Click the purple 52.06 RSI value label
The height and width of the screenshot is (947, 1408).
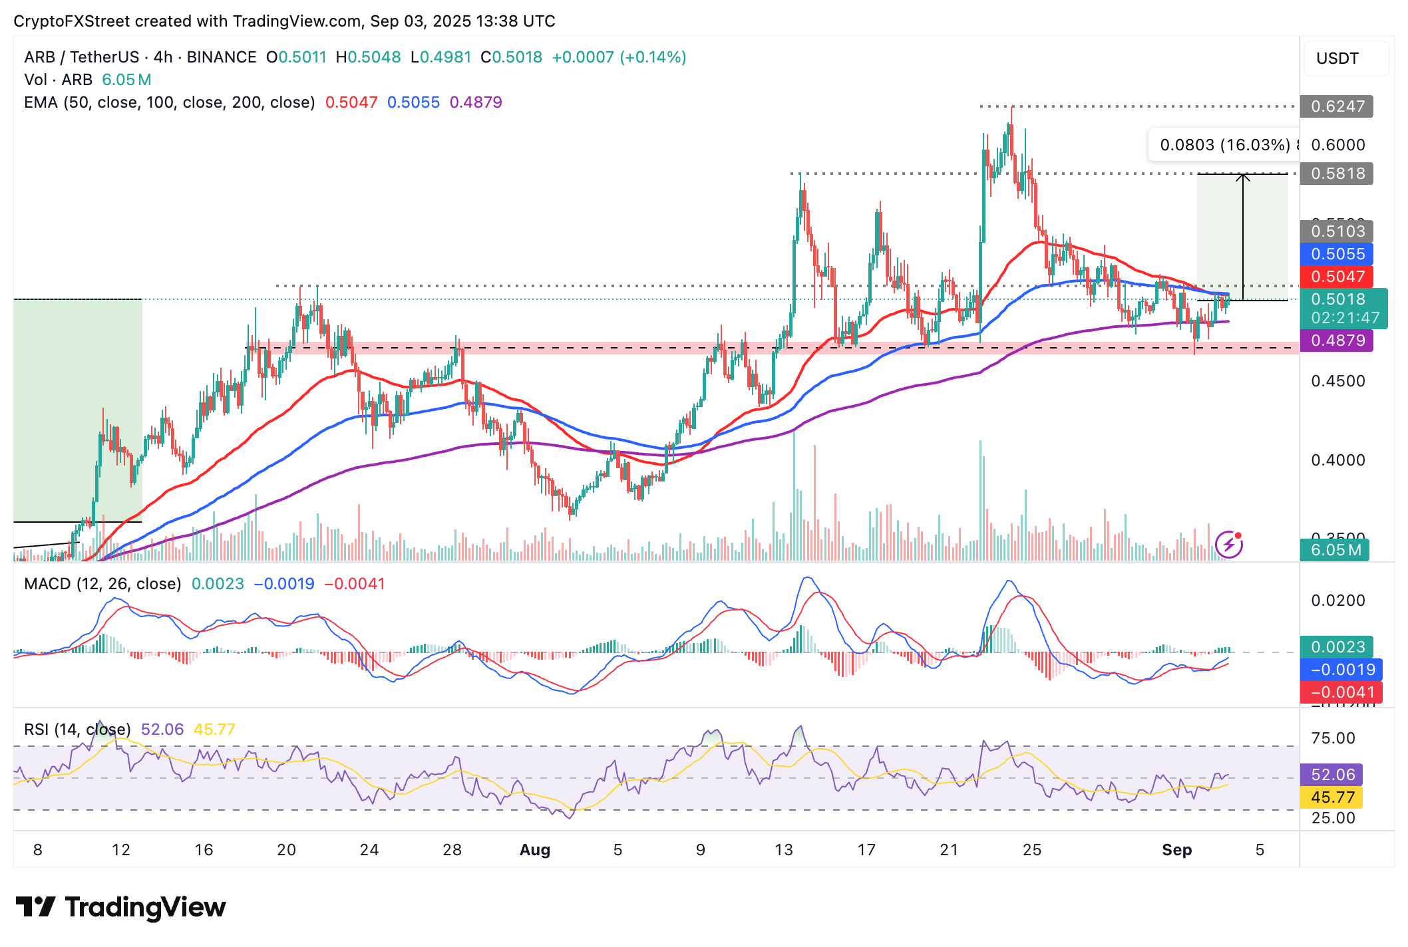1331,775
